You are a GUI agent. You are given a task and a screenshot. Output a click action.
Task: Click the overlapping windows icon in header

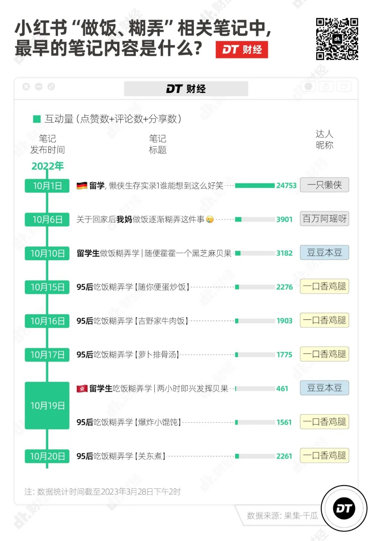pyautogui.click(x=344, y=86)
